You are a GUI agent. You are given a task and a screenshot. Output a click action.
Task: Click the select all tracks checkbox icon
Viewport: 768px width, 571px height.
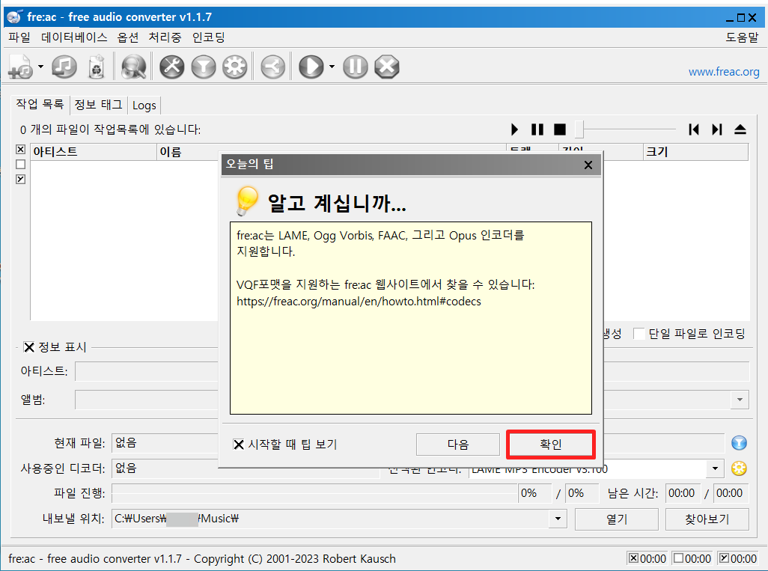[x=20, y=150]
